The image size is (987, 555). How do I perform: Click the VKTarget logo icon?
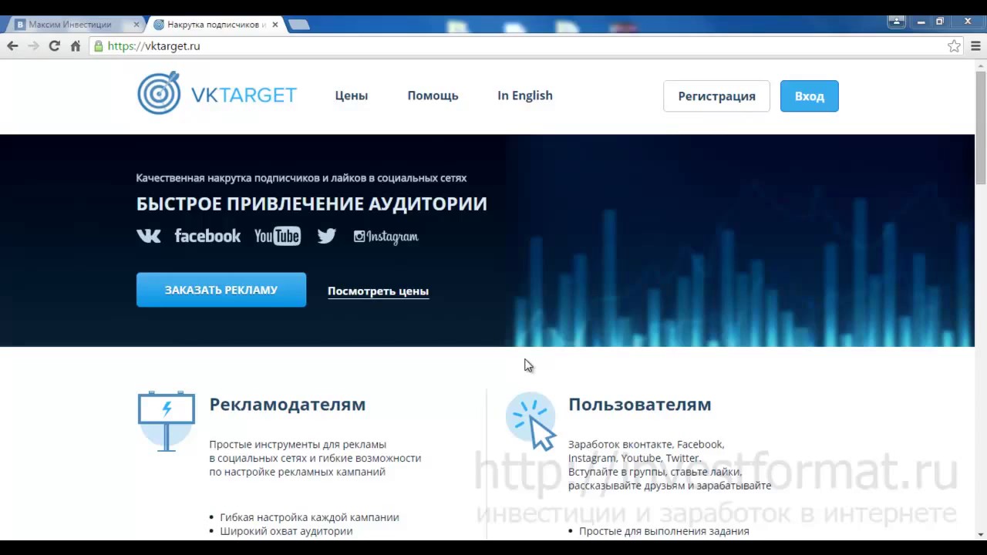[159, 93]
